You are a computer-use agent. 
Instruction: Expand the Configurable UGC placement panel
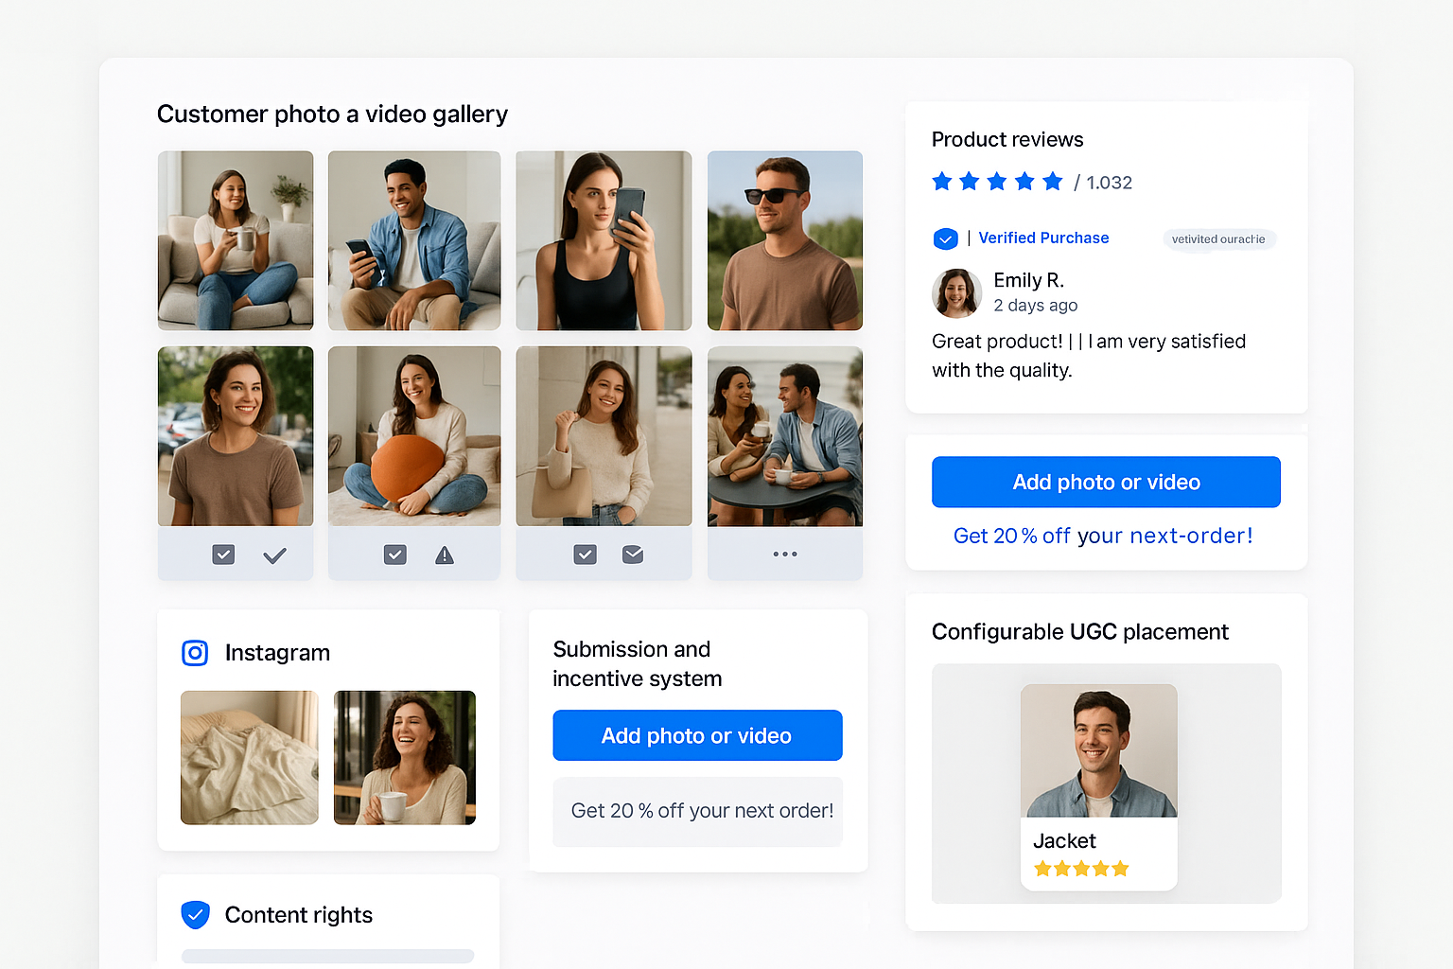[1079, 631]
